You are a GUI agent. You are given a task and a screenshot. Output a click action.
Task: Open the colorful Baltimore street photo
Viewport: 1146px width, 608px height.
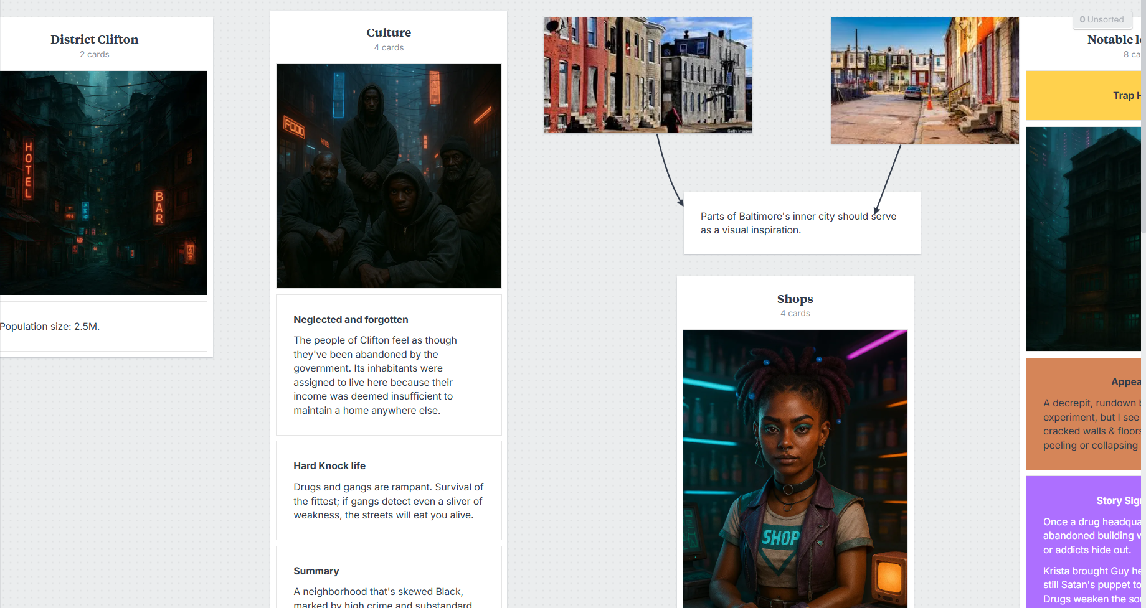coord(925,81)
